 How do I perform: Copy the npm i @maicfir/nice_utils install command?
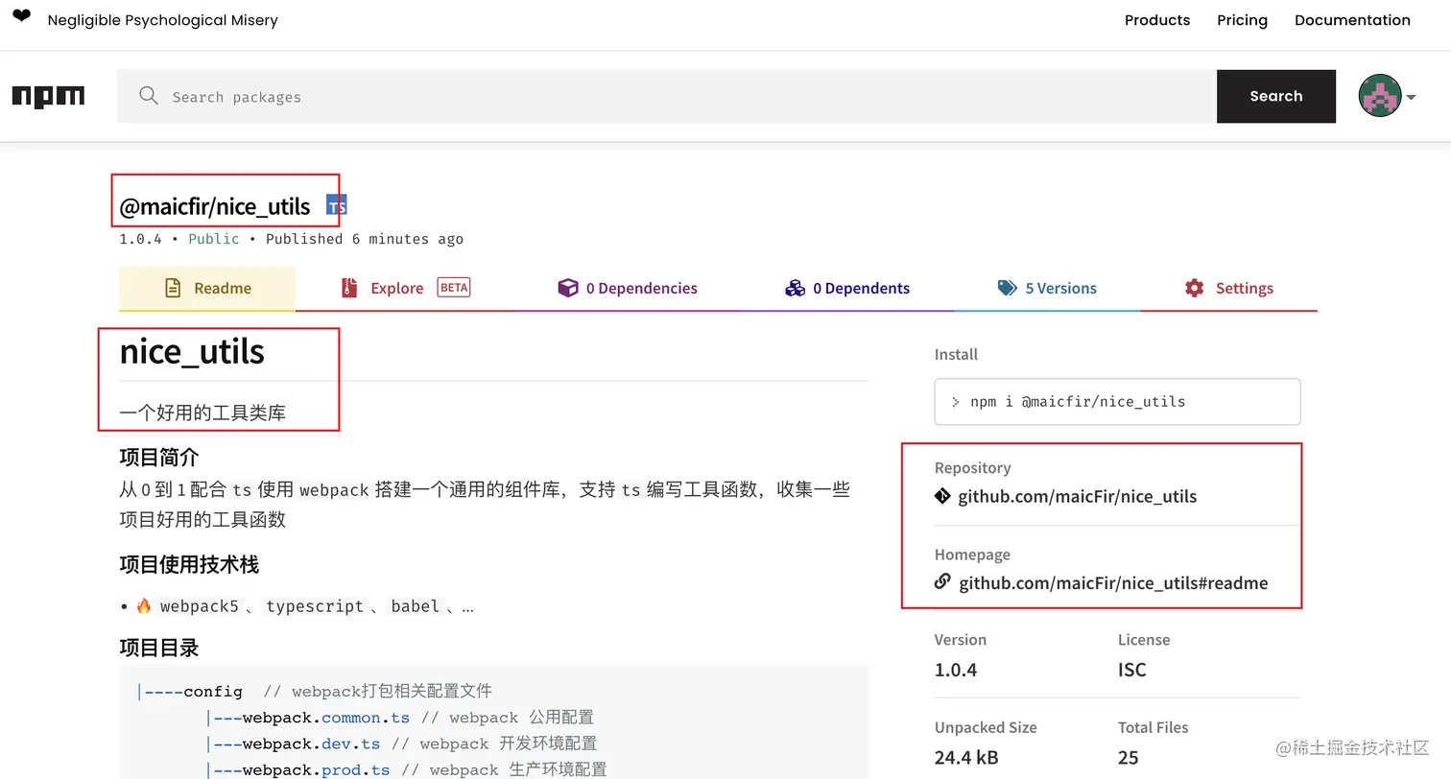tap(1117, 402)
